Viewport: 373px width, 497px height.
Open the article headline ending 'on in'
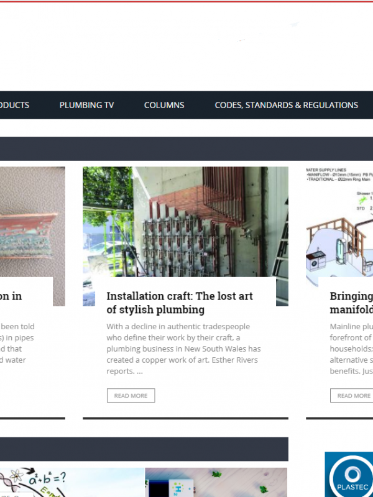[11, 296]
